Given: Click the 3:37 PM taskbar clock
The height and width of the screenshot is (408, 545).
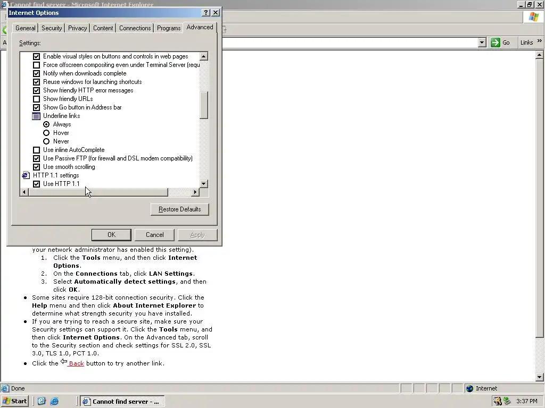Looking at the screenshot, I should point(526,401).
